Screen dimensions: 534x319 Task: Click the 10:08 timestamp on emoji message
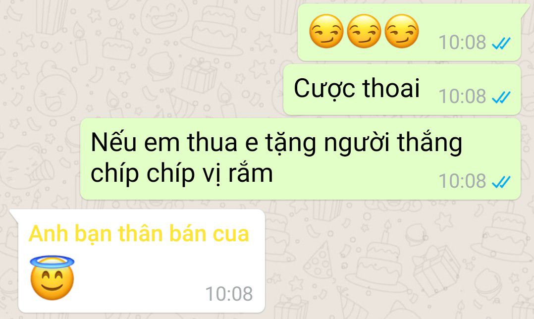coord(462,43)
